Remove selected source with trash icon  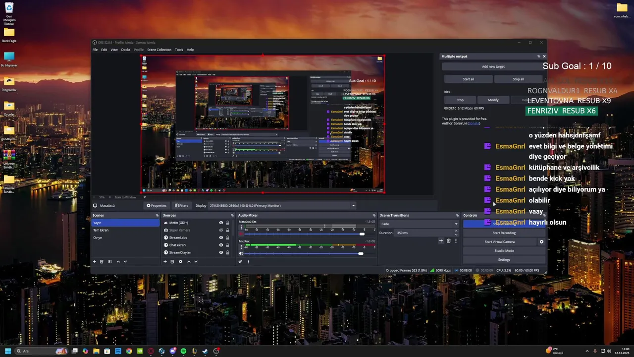tap(172, 261)
